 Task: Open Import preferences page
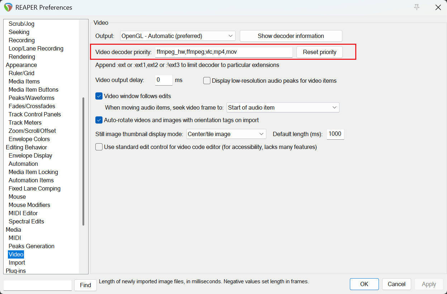pyautogui.click(x=17, y=262)
